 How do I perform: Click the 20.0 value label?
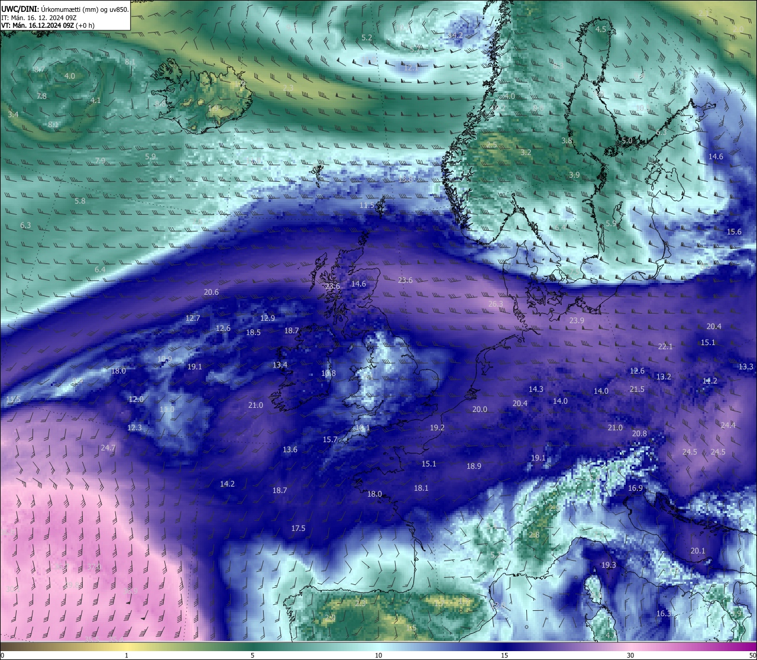click(480, 410)
